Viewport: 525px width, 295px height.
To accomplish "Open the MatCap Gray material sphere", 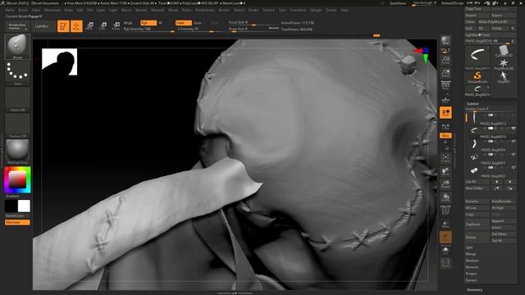I will [17, 152].
